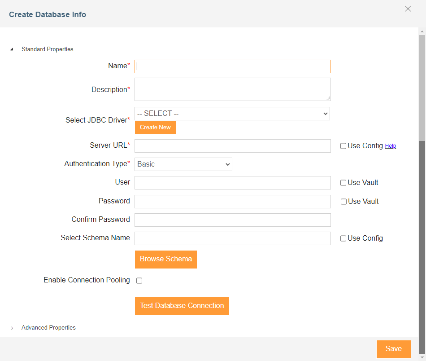Screen dimensions: 426x361
Task: Enable Use Vault for User
Action: click(343, 183)
